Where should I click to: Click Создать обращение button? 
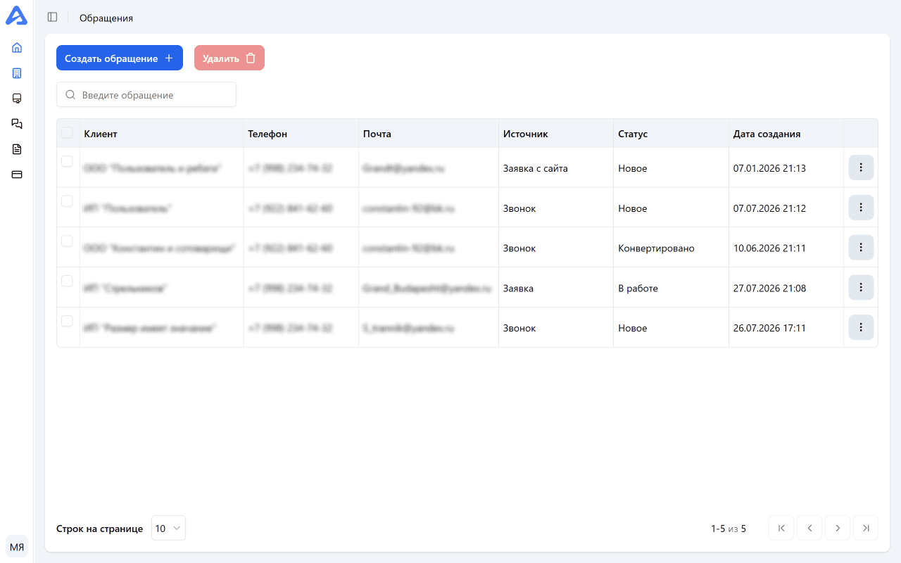120,58
